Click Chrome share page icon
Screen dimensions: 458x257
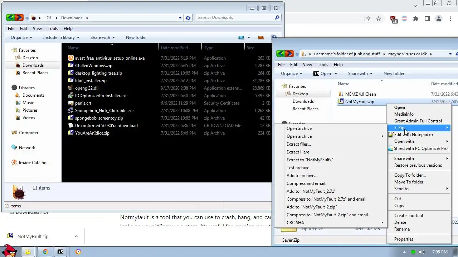367,19
